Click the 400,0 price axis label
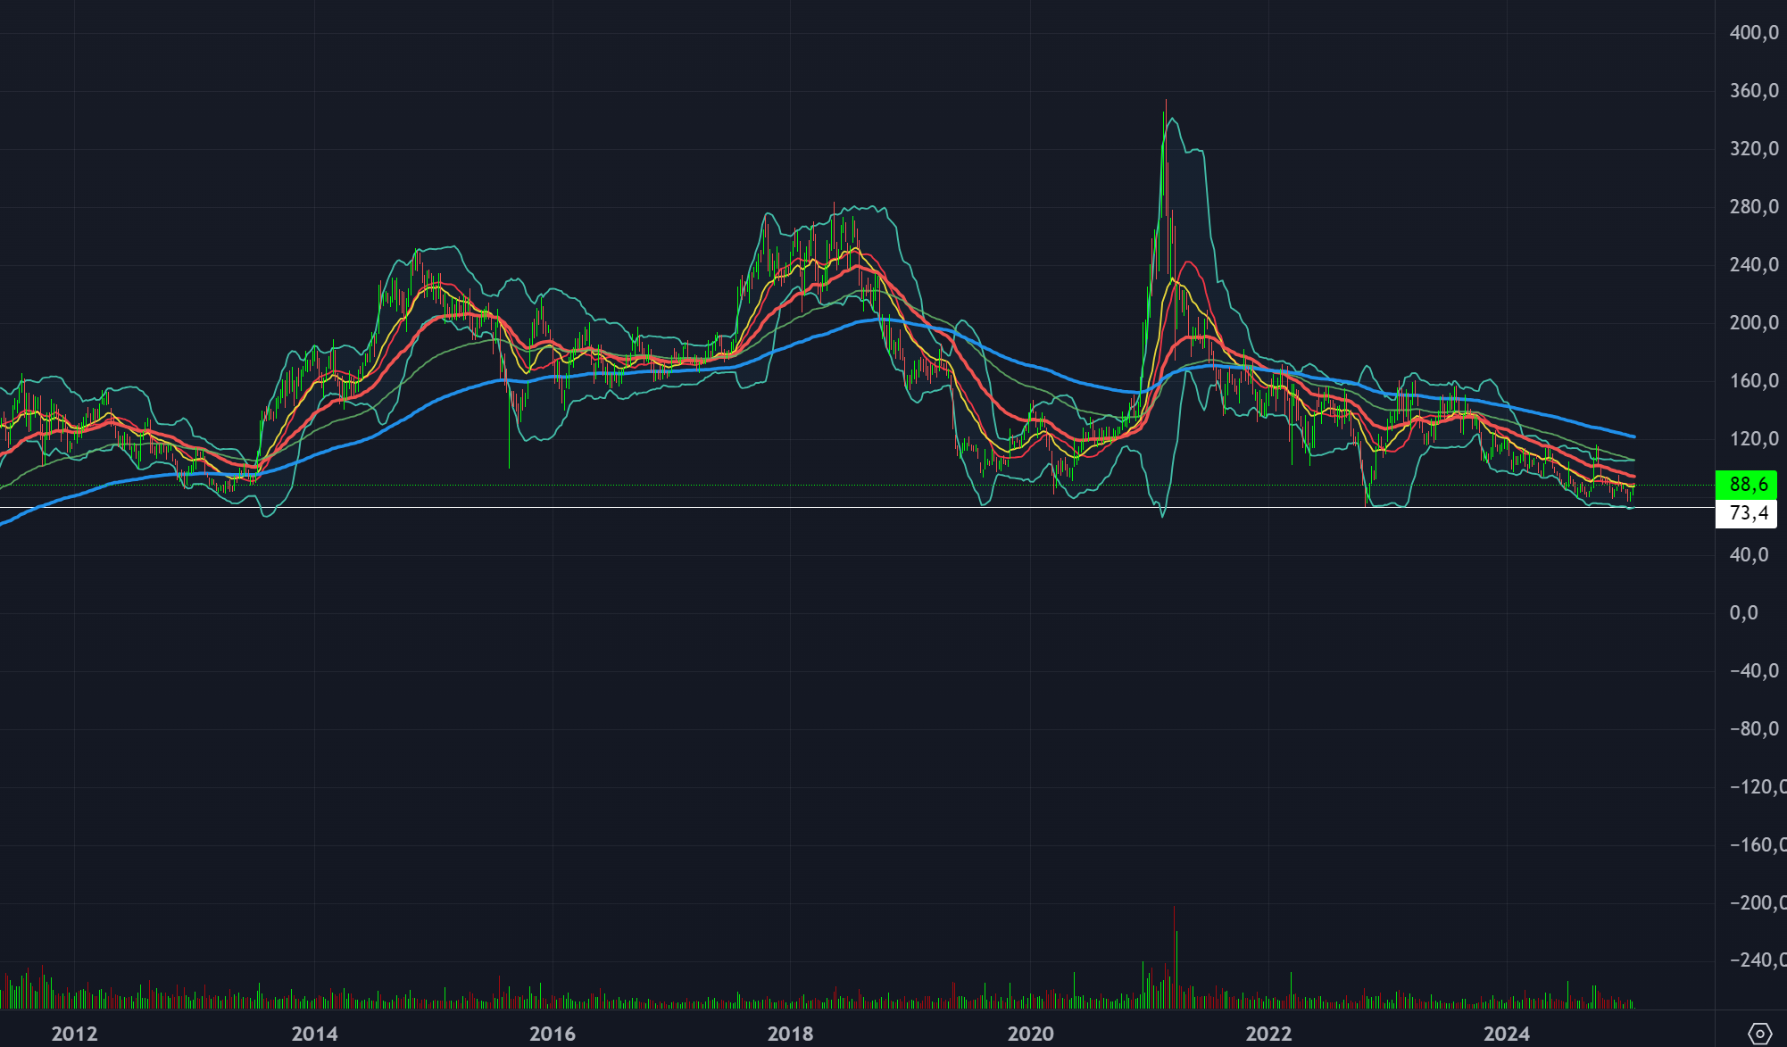 tap(1754, 33)
